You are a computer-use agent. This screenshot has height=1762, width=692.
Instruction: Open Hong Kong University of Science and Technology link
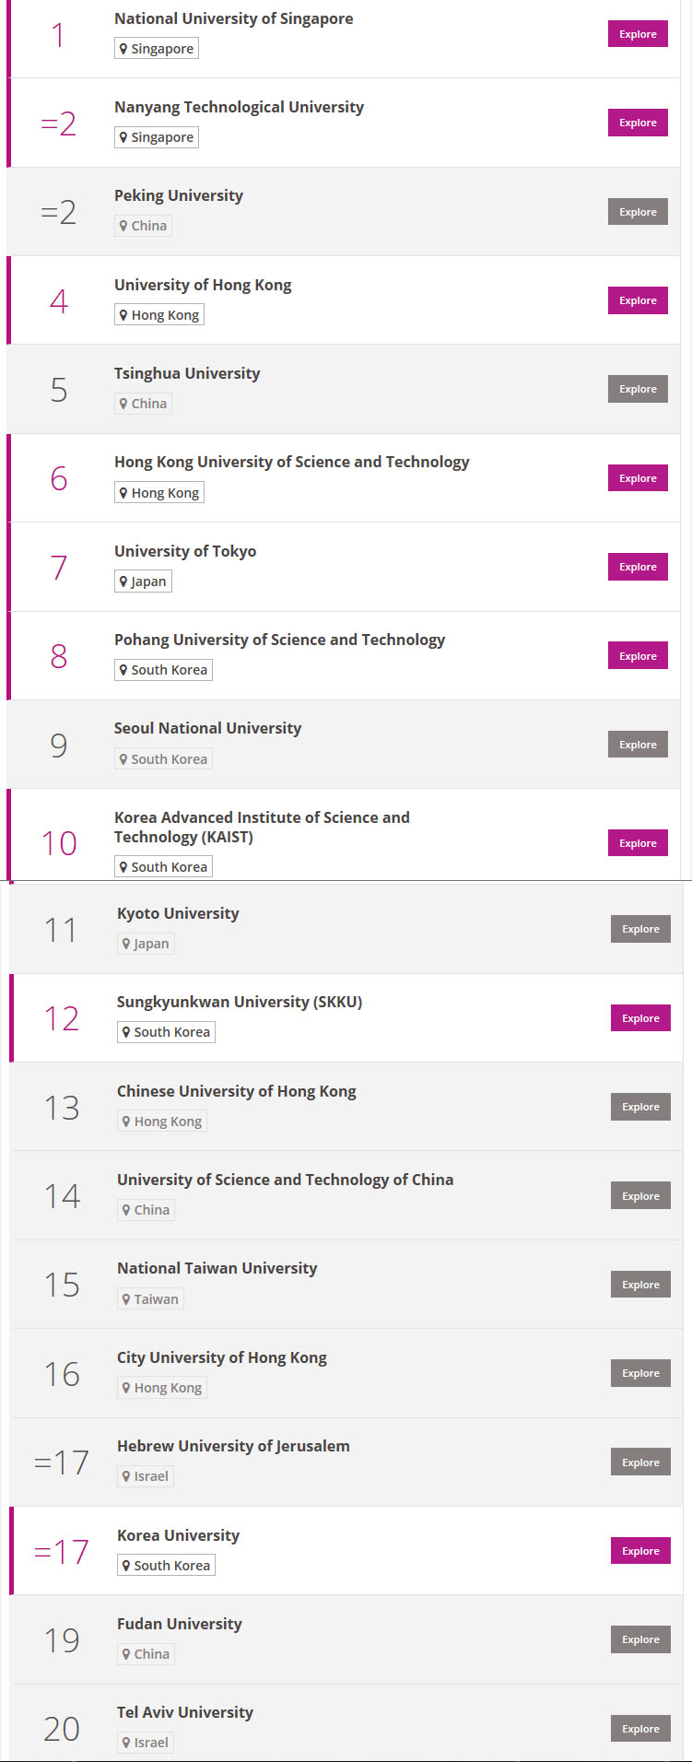[292, 462]
